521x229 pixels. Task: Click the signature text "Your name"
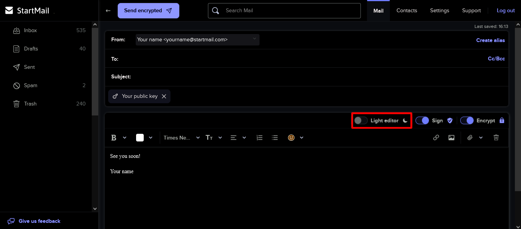[x=122, y=172]
